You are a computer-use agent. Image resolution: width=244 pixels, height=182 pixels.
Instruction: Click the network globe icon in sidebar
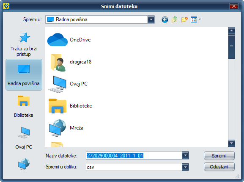click(24, 164)
